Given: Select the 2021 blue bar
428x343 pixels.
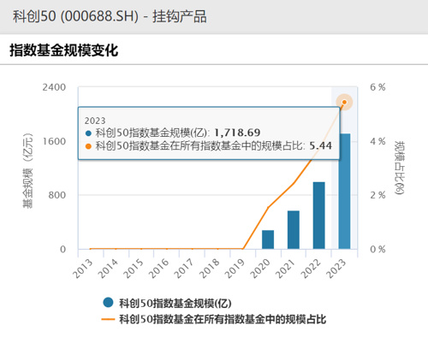Looking at the screenshot, I should [x=294, y=230].
